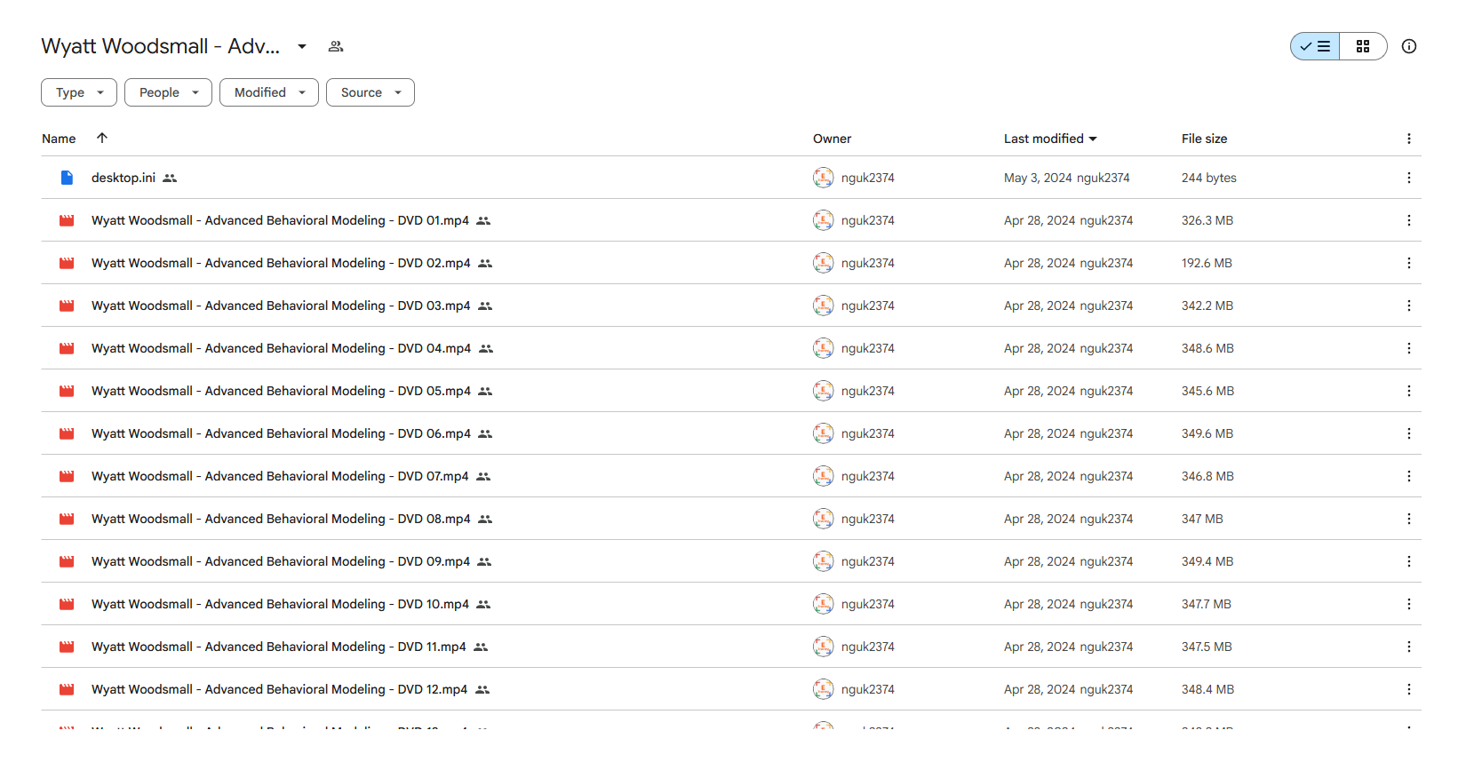Open more actions for DVD 03.mp4
Image resolution: width=1482 pixels, height=778 pixels.
1409,306
